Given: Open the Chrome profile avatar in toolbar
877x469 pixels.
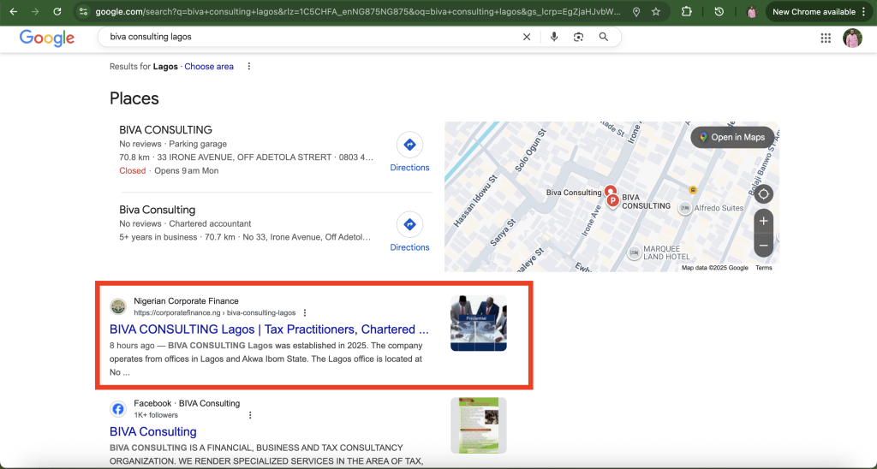Looking at the screenshot, I should tap(752, 12).
